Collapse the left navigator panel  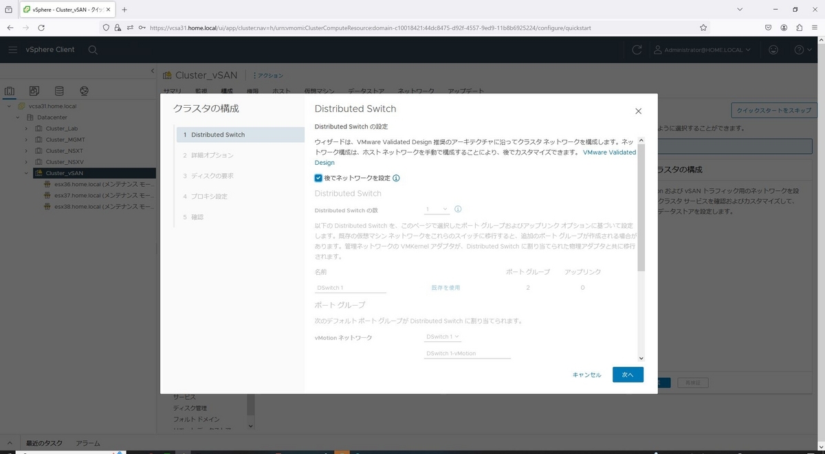click(153, 71)
